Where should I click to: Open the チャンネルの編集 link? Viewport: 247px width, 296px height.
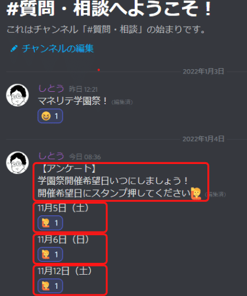[58, 49]
